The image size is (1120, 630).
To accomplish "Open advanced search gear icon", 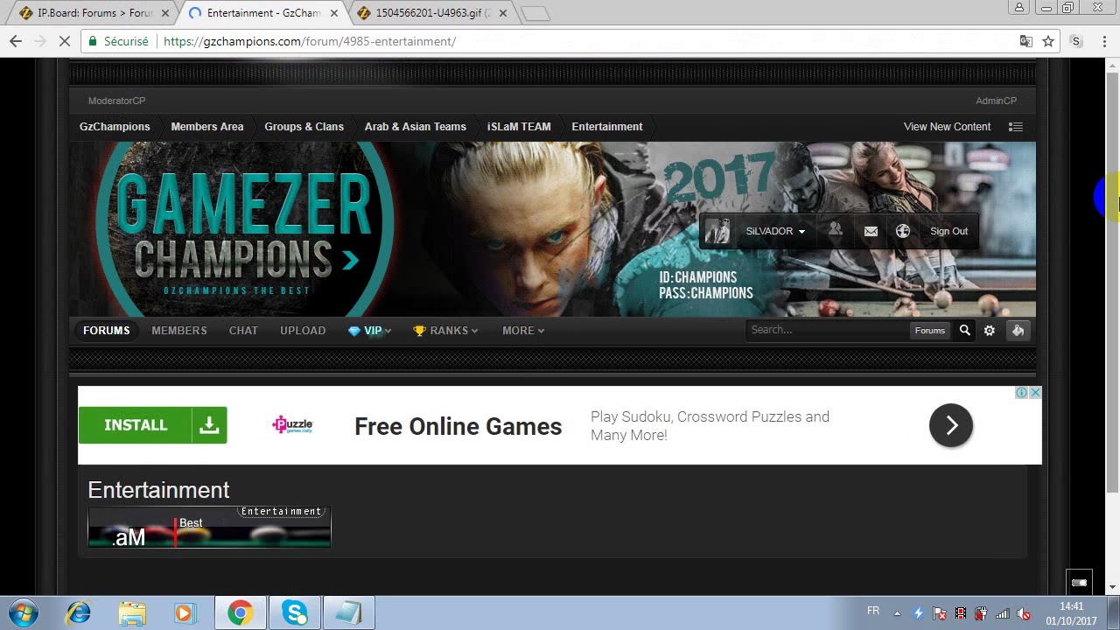I will point(990,330).
